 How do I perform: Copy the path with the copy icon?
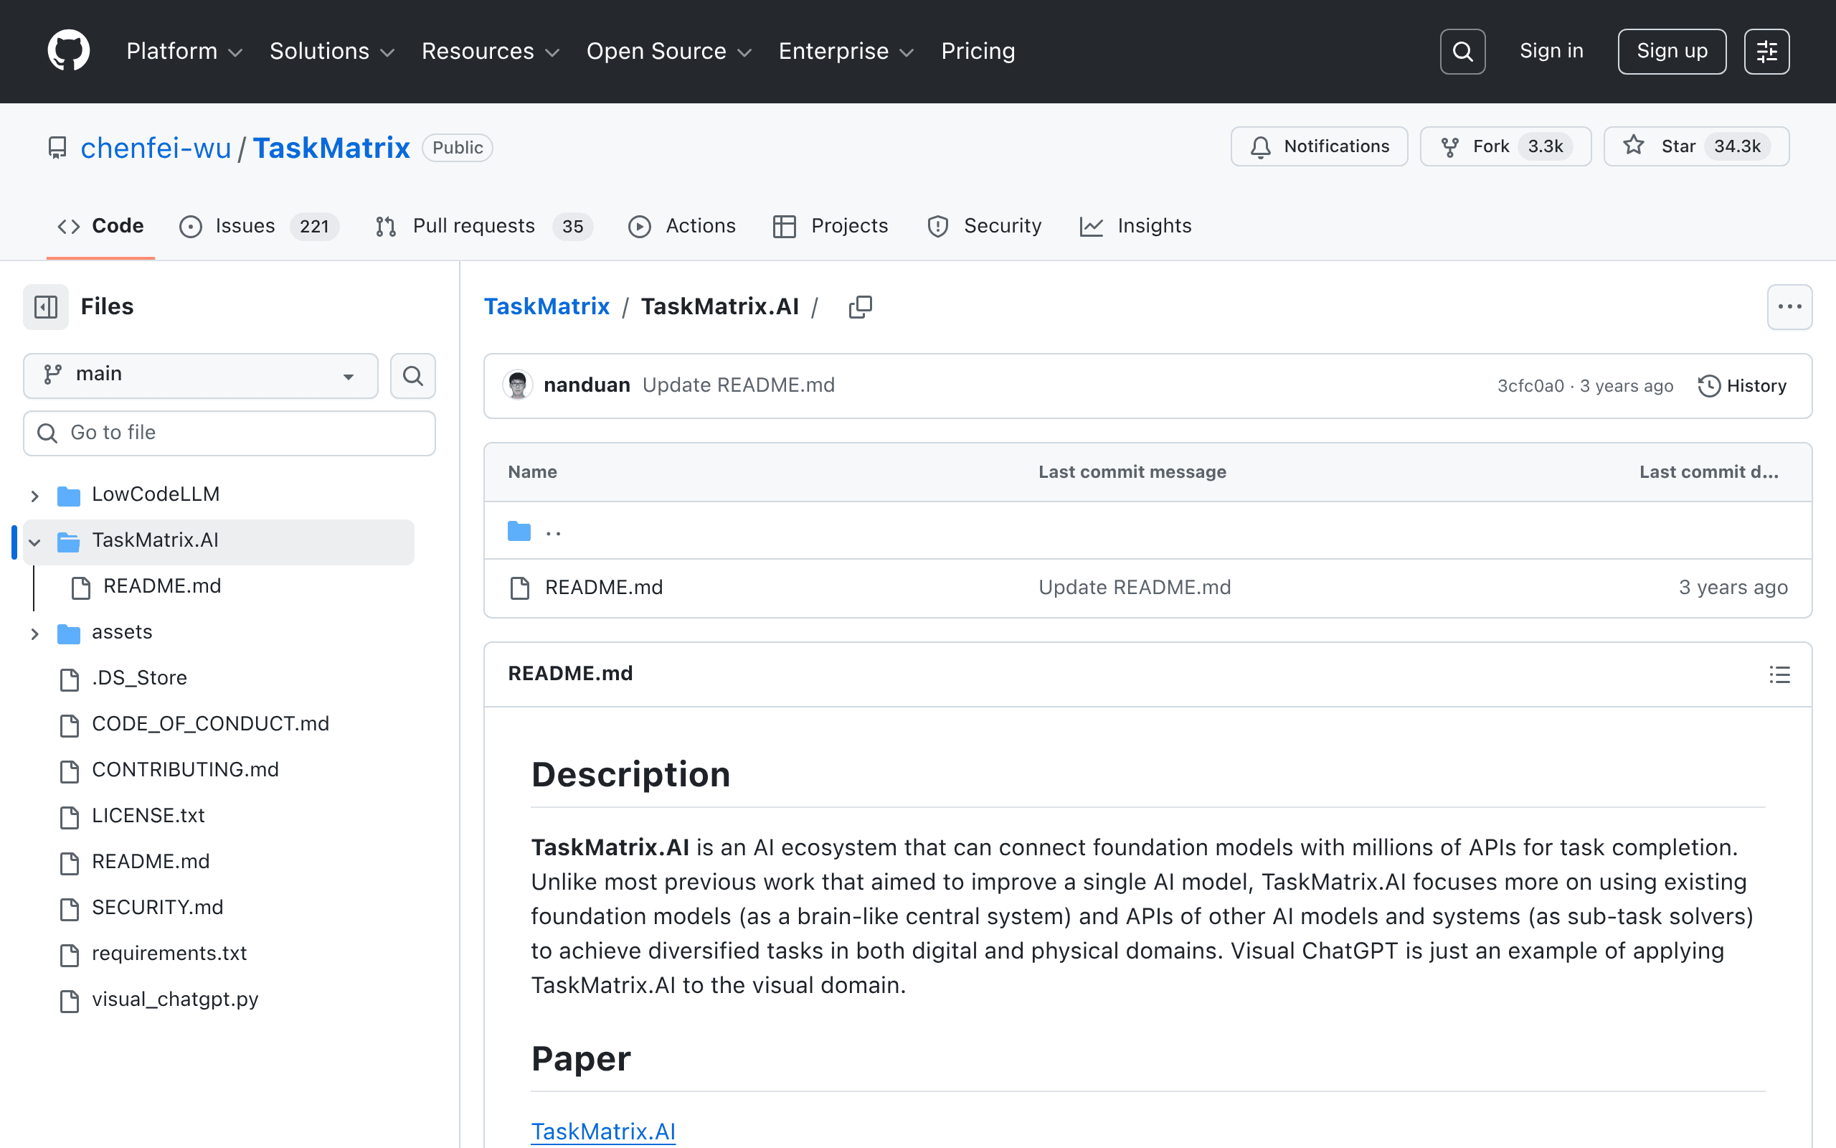coord(861,307)
